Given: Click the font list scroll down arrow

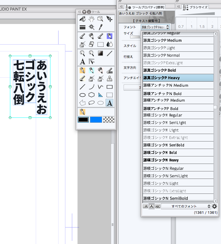Looking at the screenshot, I should coord(215,201).
